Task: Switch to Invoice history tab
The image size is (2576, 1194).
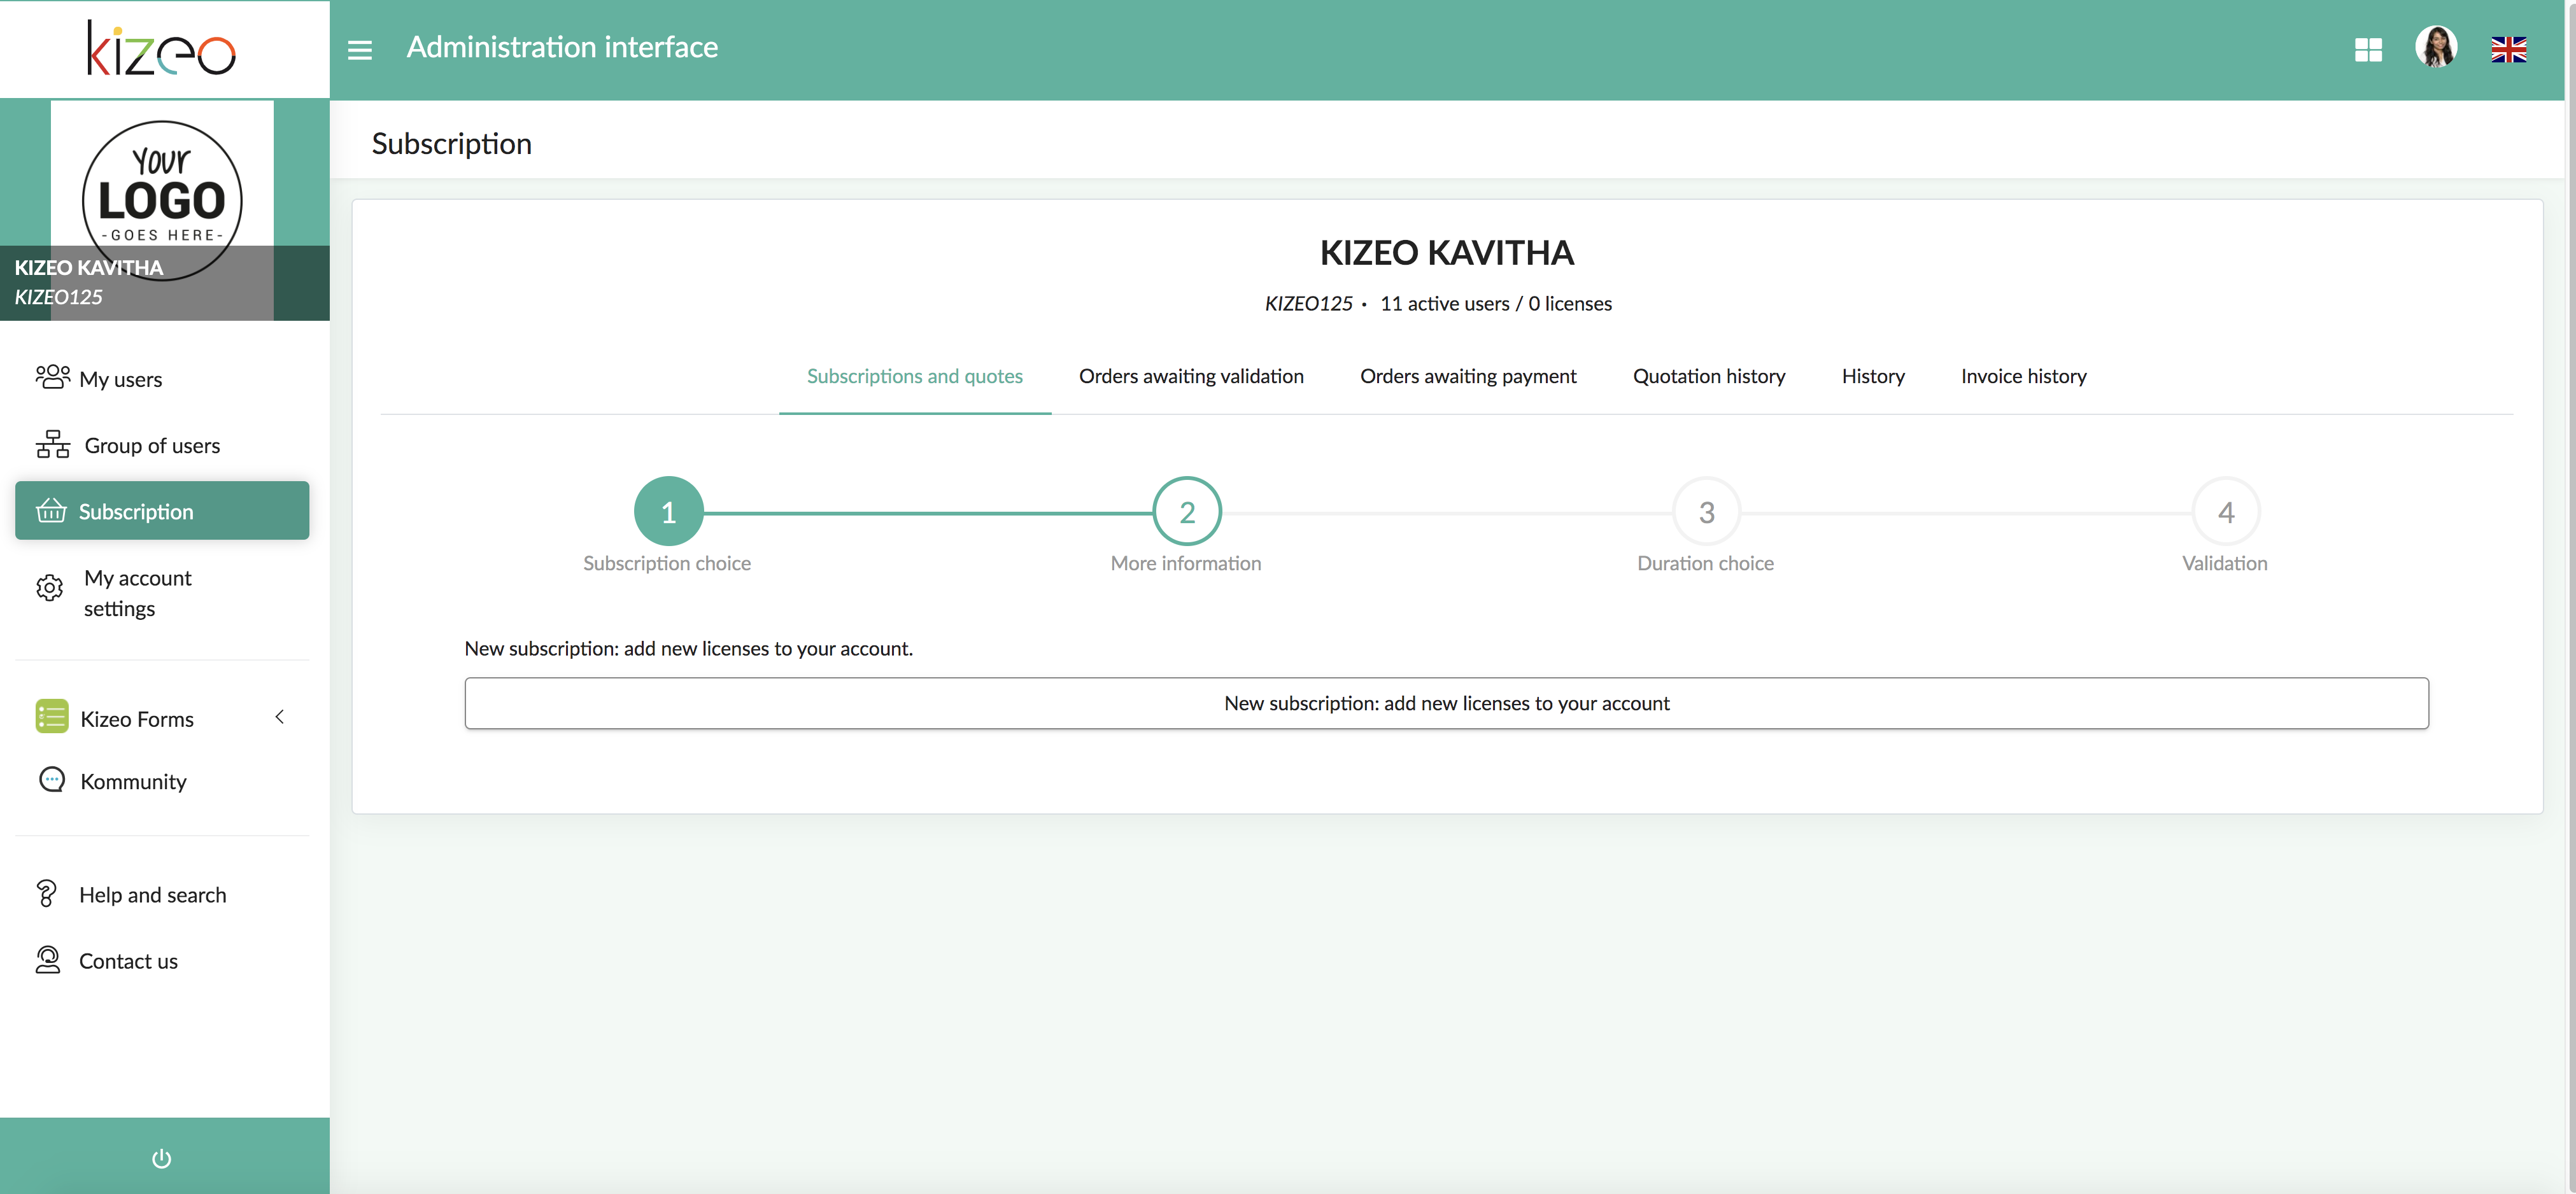Action: click(x=2023, y=376)
